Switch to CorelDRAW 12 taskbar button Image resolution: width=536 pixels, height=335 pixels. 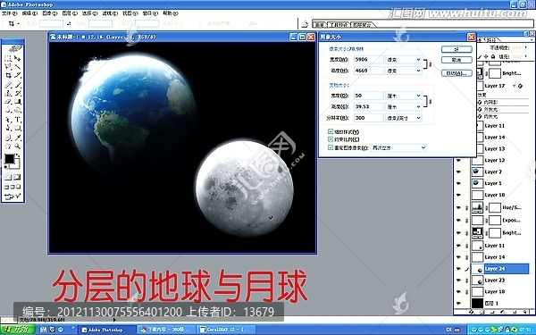(226, 330)
